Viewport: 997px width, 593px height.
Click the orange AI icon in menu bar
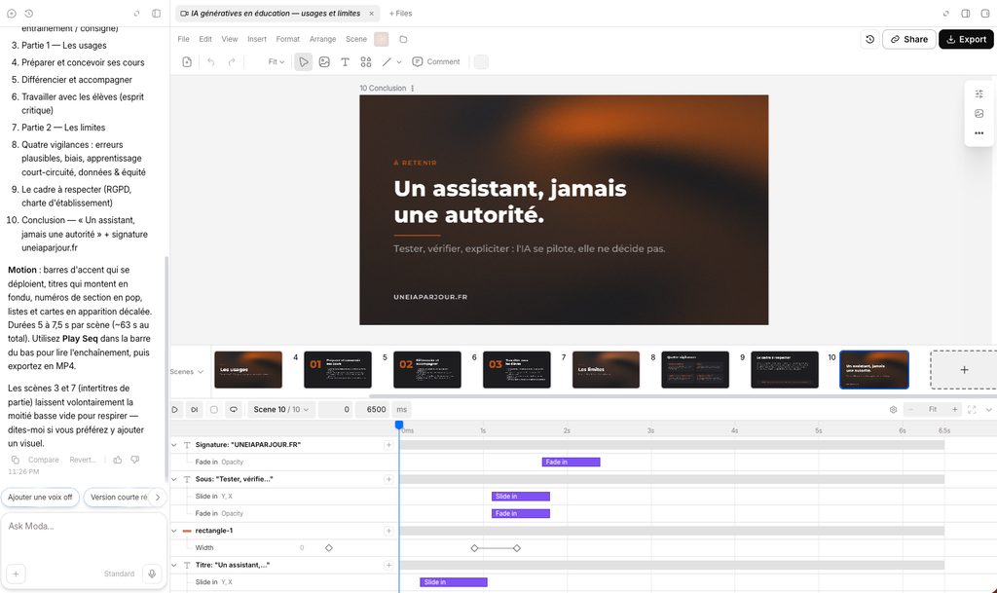click(382, 39)
